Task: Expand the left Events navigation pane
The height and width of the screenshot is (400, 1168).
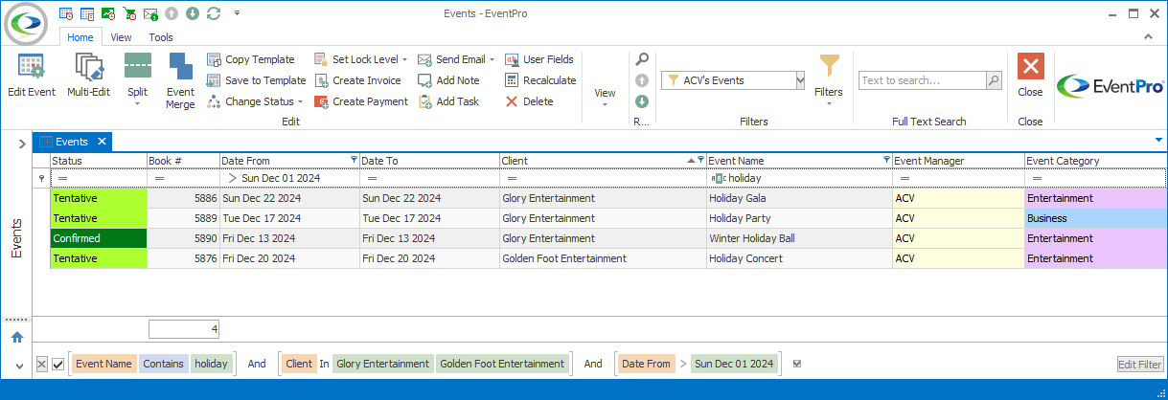Action: coord(21,143)
